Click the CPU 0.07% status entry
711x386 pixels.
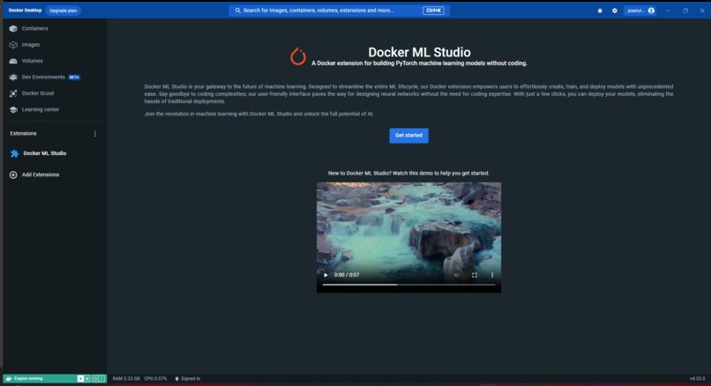tap(155, 379)
